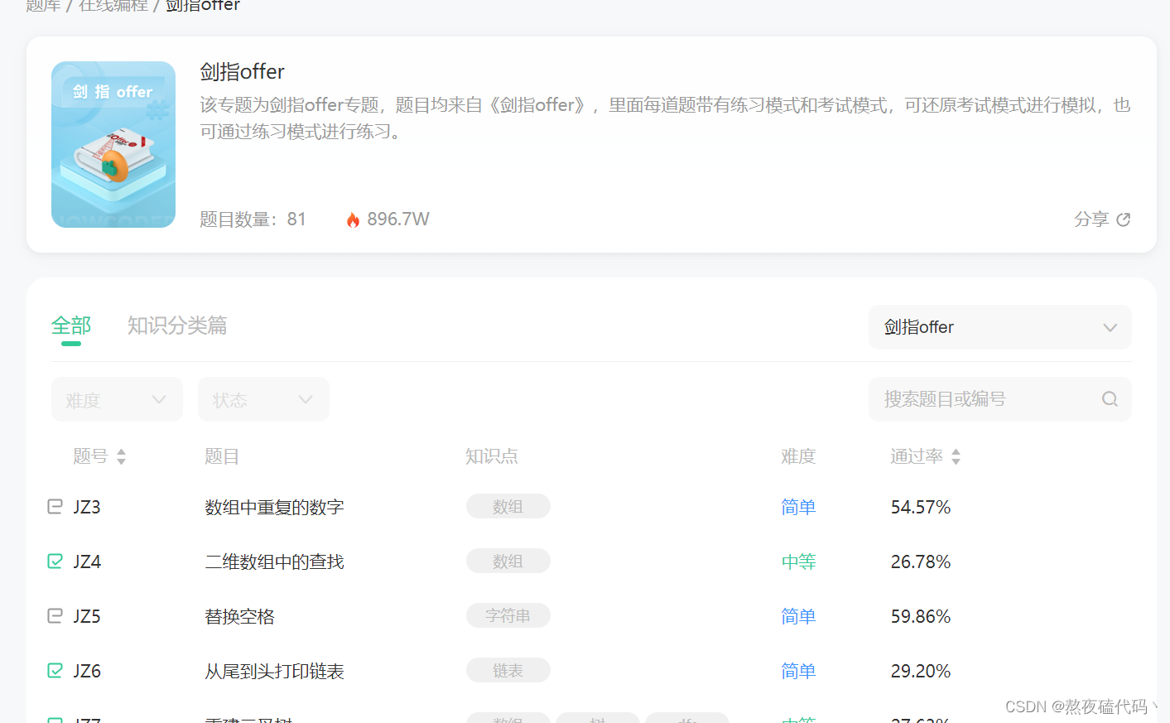Image resolution: width=1170 pixels, height=723 pixels.
Task: Switch to the 知识分类篇 tab
Action: [177, 325]
